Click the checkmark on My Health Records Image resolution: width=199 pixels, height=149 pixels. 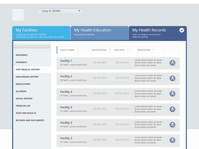click(x=182, y=30)
